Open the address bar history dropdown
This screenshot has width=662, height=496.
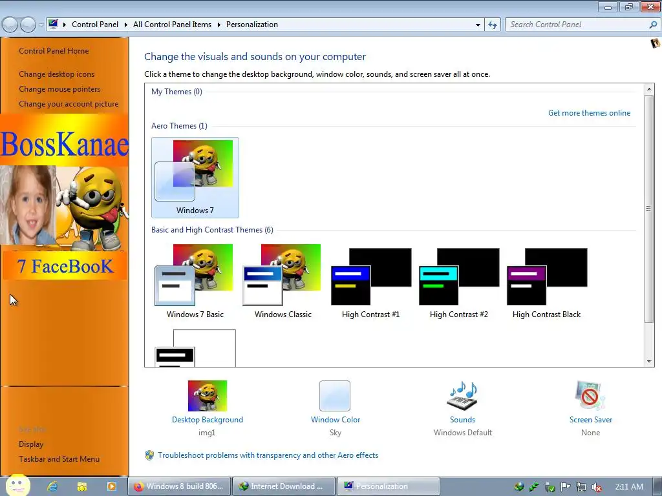[478, 25]
